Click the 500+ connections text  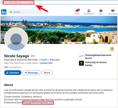click(x=13, y=67)
